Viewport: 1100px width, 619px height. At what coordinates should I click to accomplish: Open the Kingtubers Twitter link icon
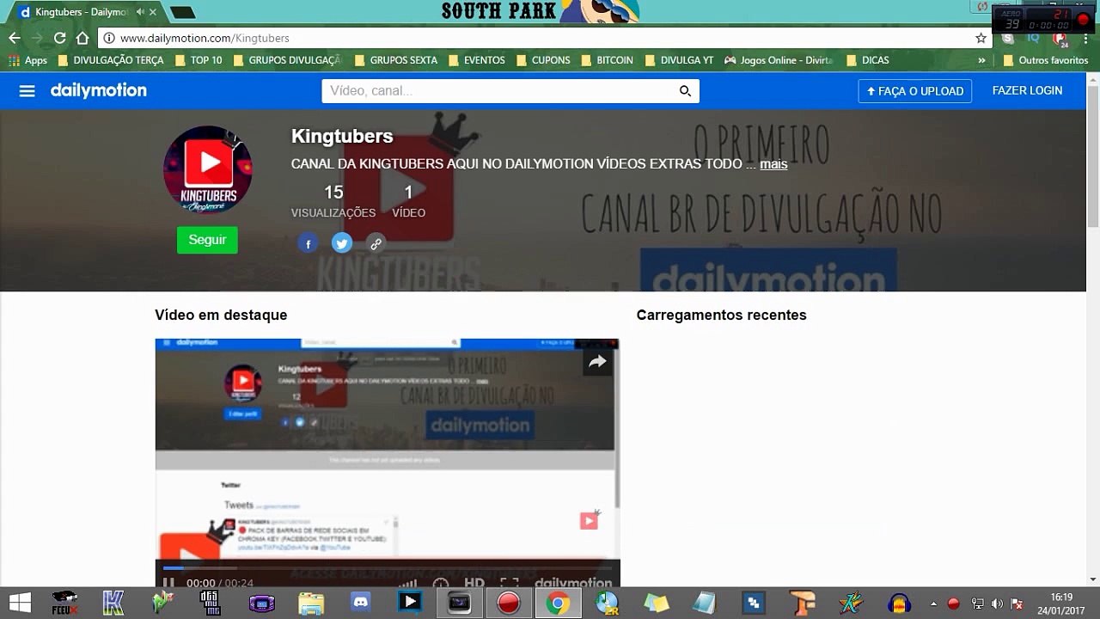(x=342, y=243)
